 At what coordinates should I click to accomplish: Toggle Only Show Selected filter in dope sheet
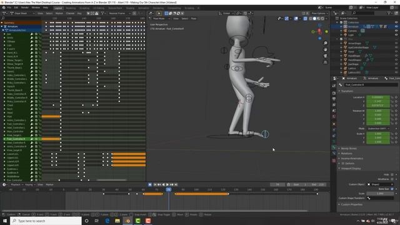tap(88, 13)
